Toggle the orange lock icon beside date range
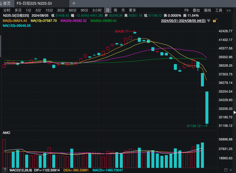236x173 pixels. point(215,20)
